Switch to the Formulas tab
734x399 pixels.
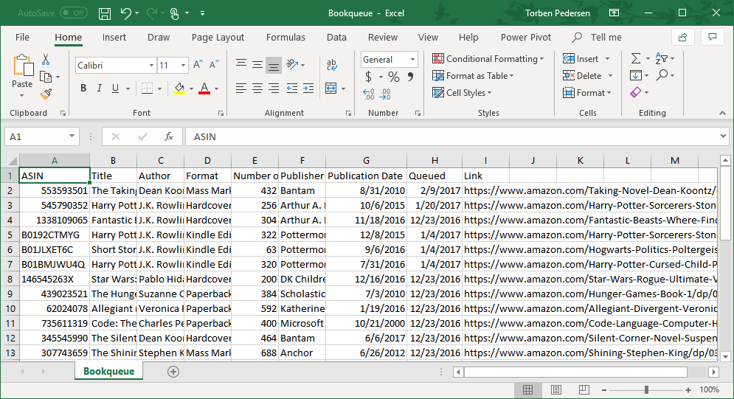(x=285, y=38)
